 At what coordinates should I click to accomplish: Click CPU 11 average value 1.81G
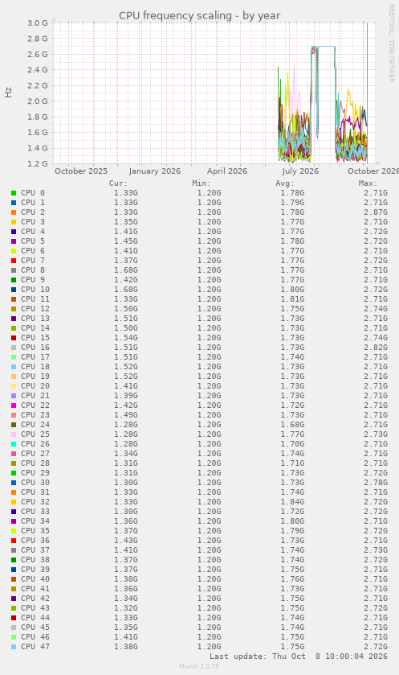(292, 299)
